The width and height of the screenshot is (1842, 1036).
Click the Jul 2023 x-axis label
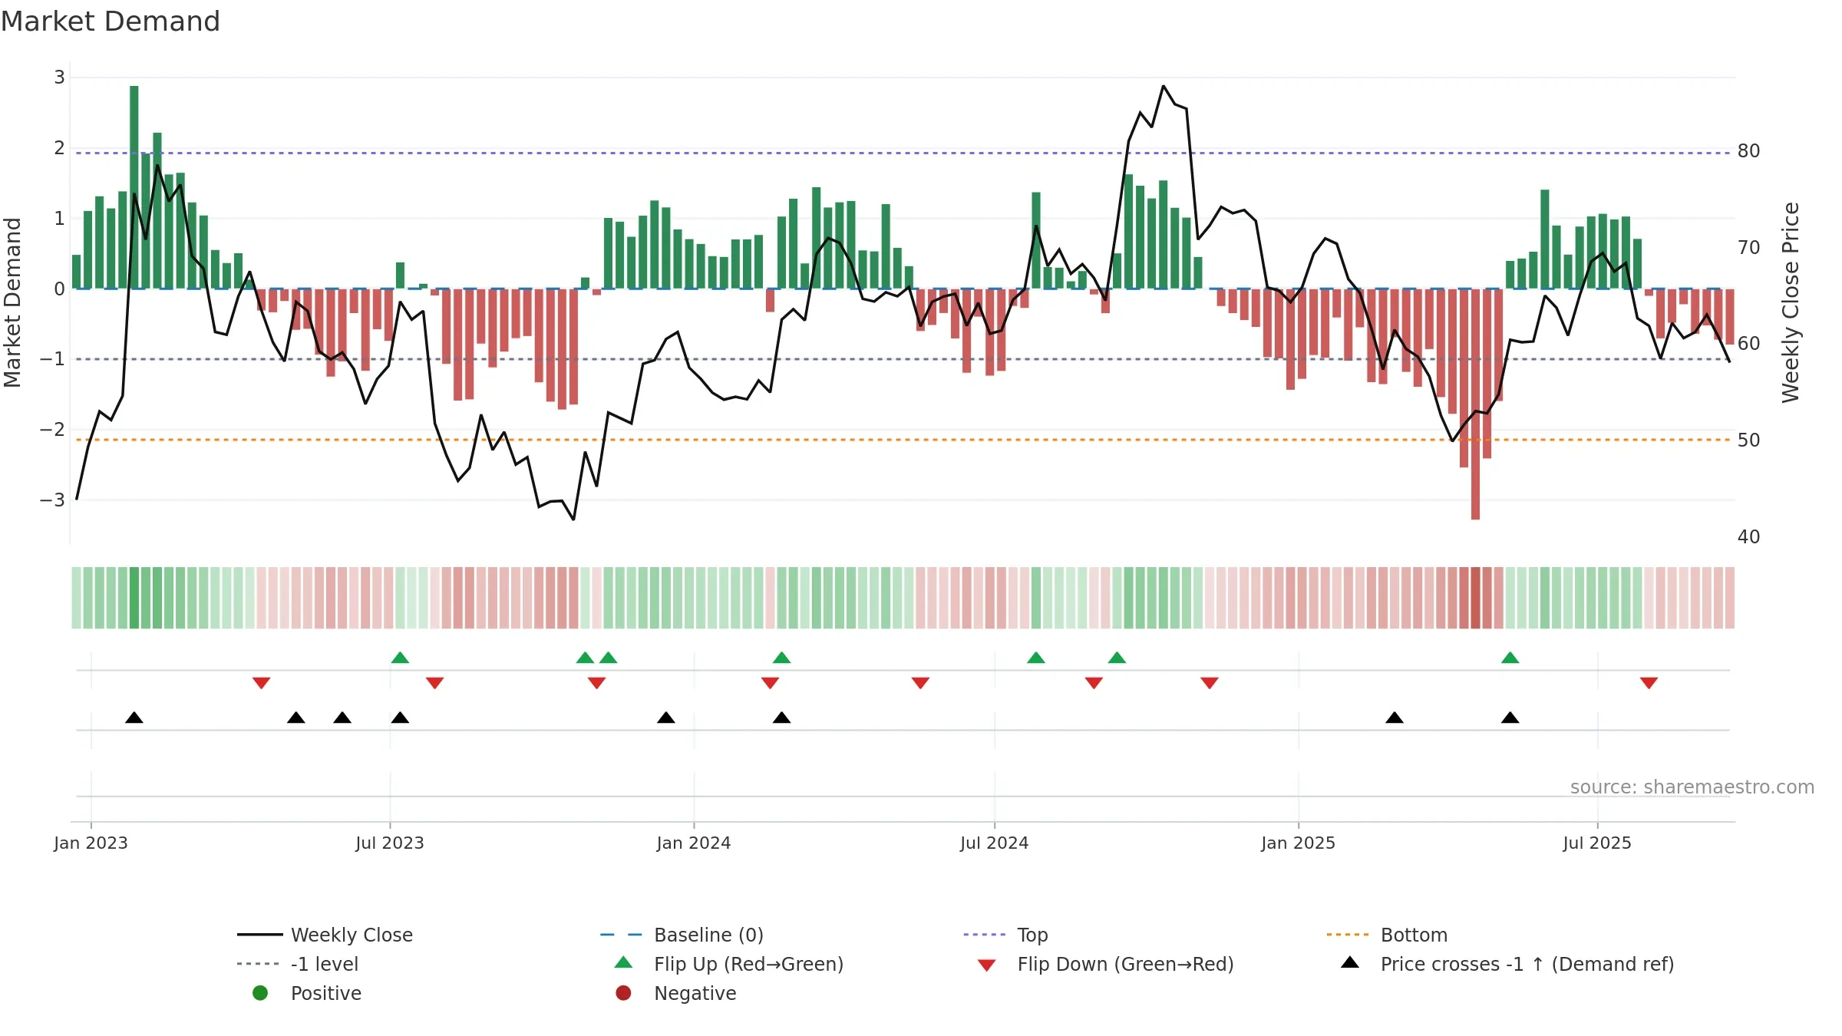pyautogui.click(x=390, y=843)
